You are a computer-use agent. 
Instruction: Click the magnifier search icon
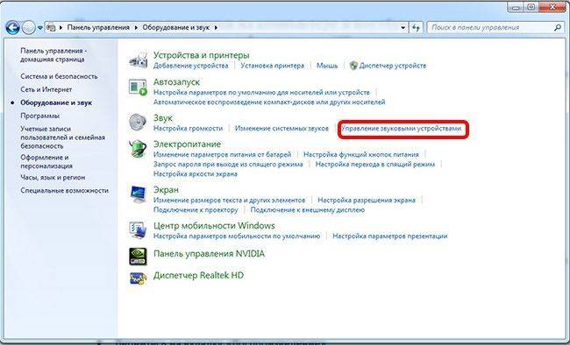[558, 28]
